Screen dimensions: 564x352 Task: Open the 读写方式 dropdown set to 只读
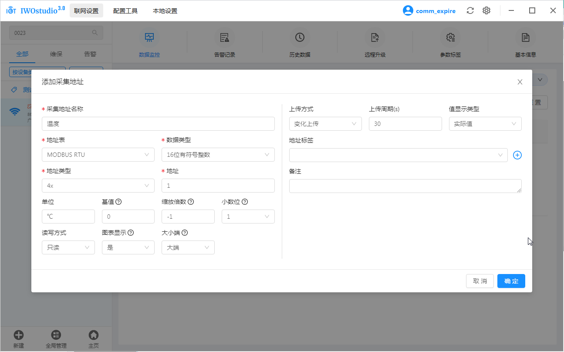(68, 247)
